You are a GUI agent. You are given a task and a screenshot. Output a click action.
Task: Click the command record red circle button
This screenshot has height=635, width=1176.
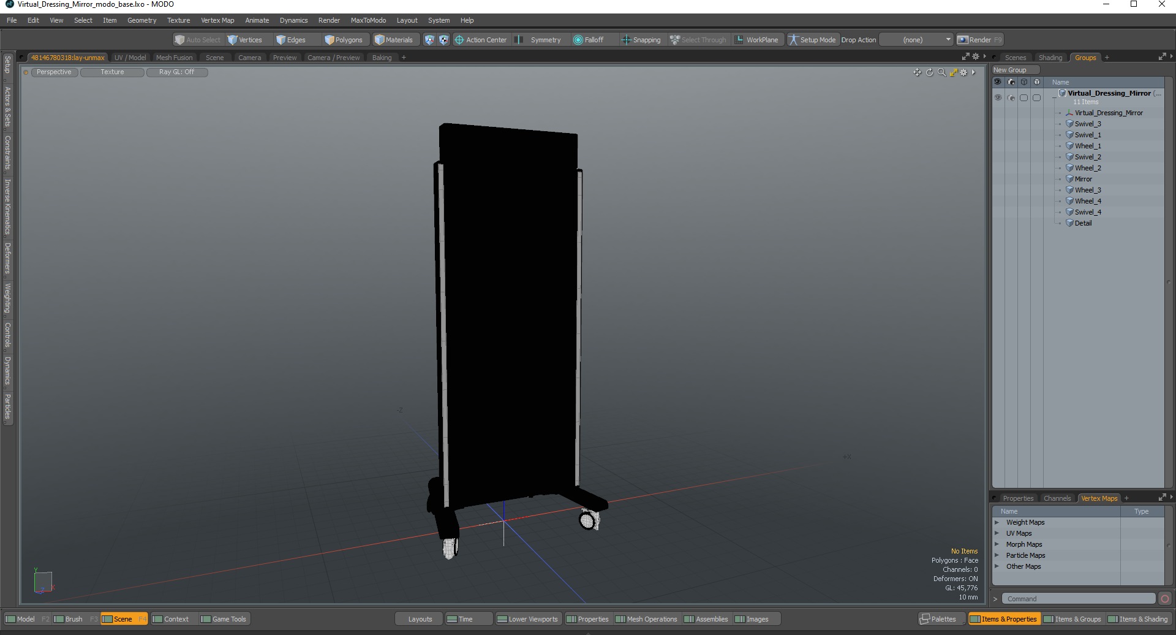click(1165, 599)
